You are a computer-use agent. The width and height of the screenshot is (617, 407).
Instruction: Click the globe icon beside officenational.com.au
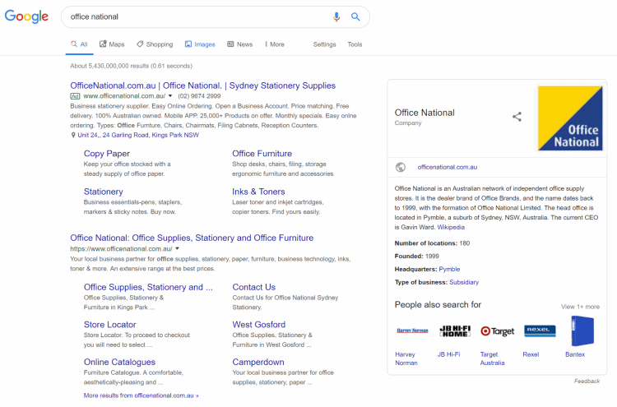[401, 167]
